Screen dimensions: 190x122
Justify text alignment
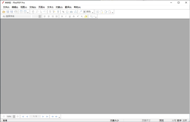(x=57, y=16)
